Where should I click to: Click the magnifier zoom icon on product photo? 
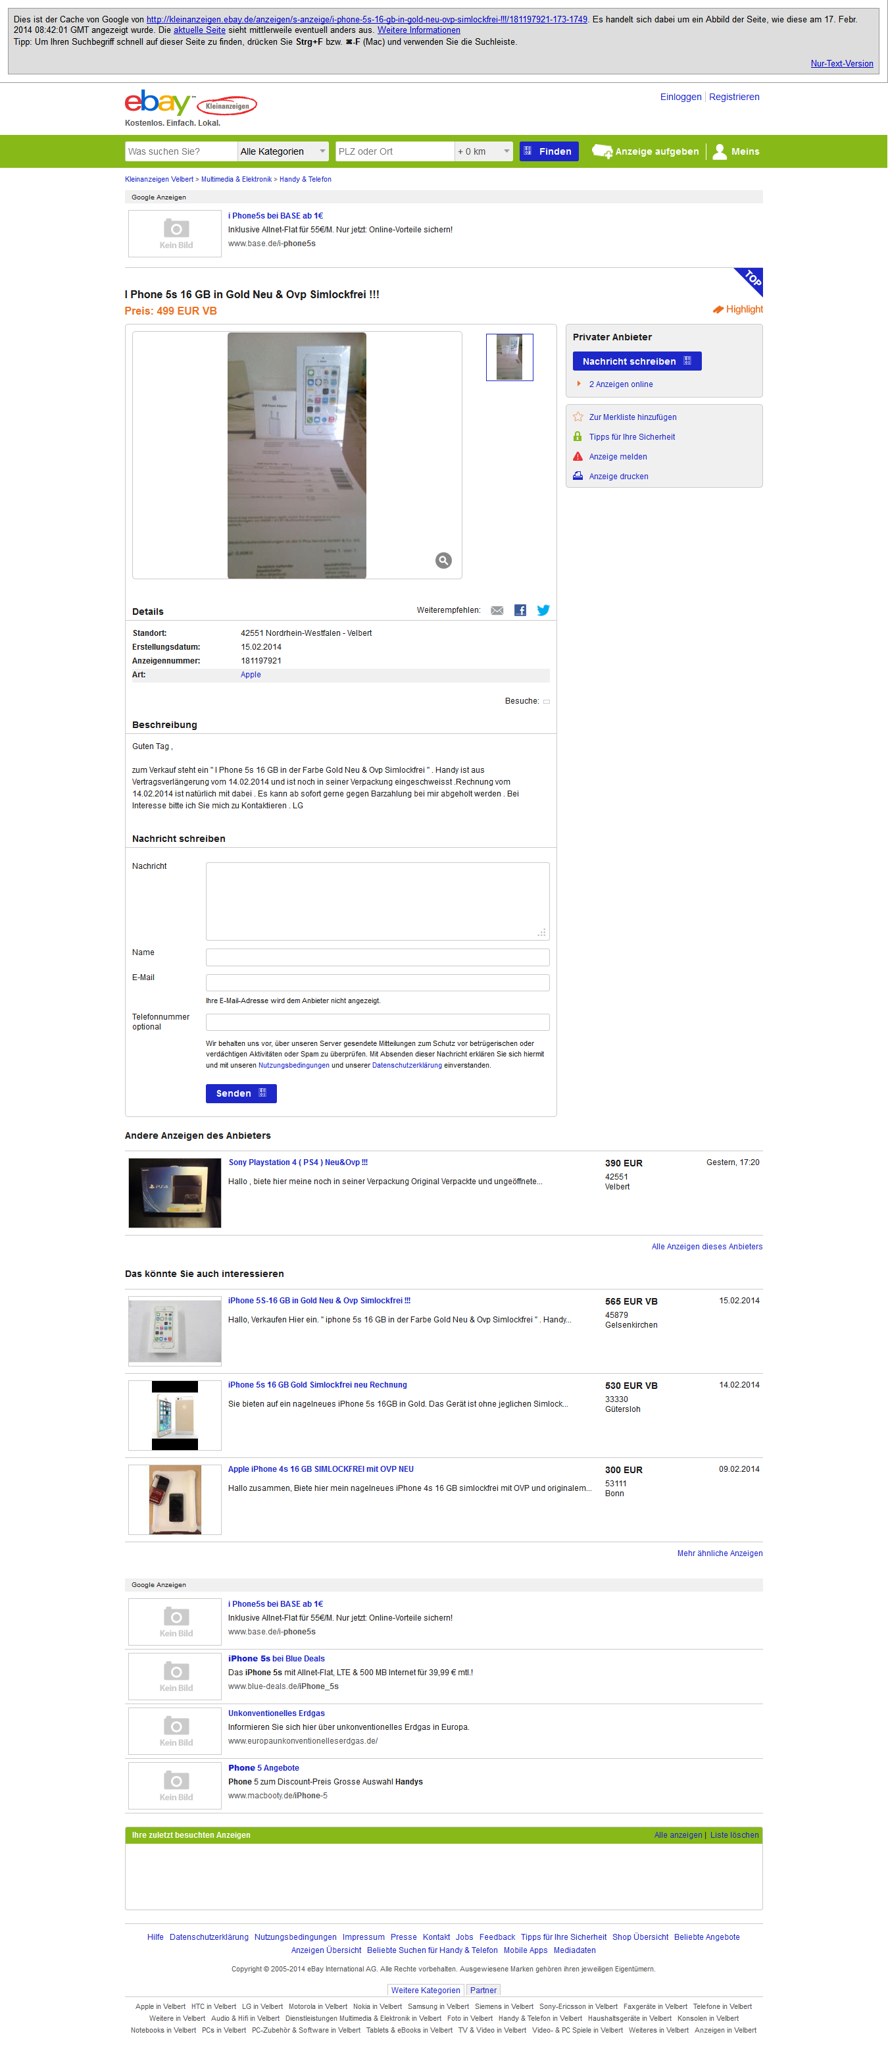(x=443, y=561)
